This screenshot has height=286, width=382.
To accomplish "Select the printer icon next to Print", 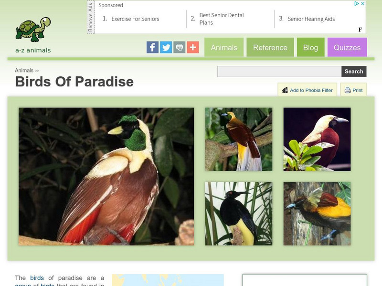I will [x=347, y=90].
